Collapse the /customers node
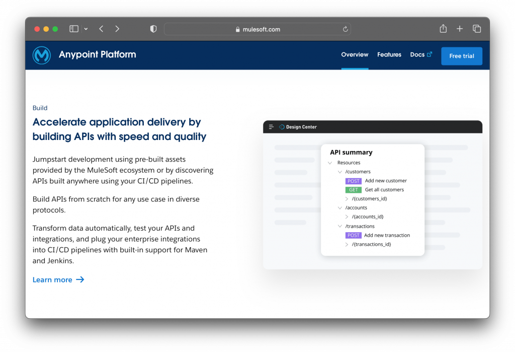 pos(340,172)
